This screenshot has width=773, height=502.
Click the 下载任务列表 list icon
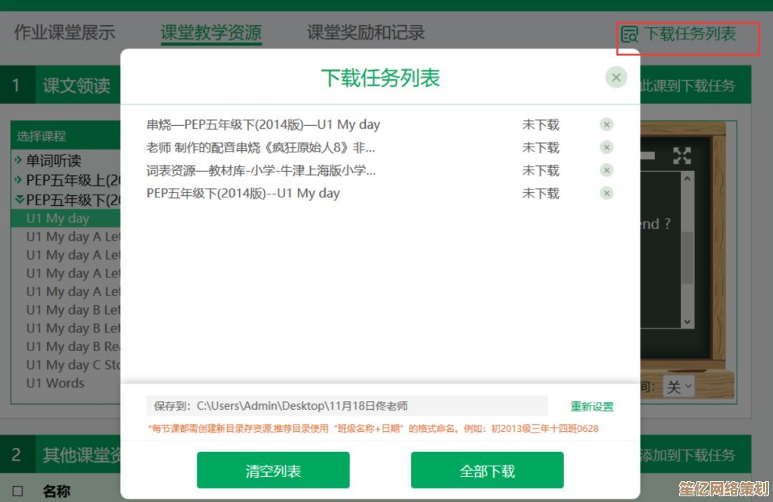click(x=629, y=34)
